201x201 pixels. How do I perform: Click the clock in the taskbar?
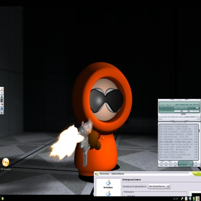[175, 198]
